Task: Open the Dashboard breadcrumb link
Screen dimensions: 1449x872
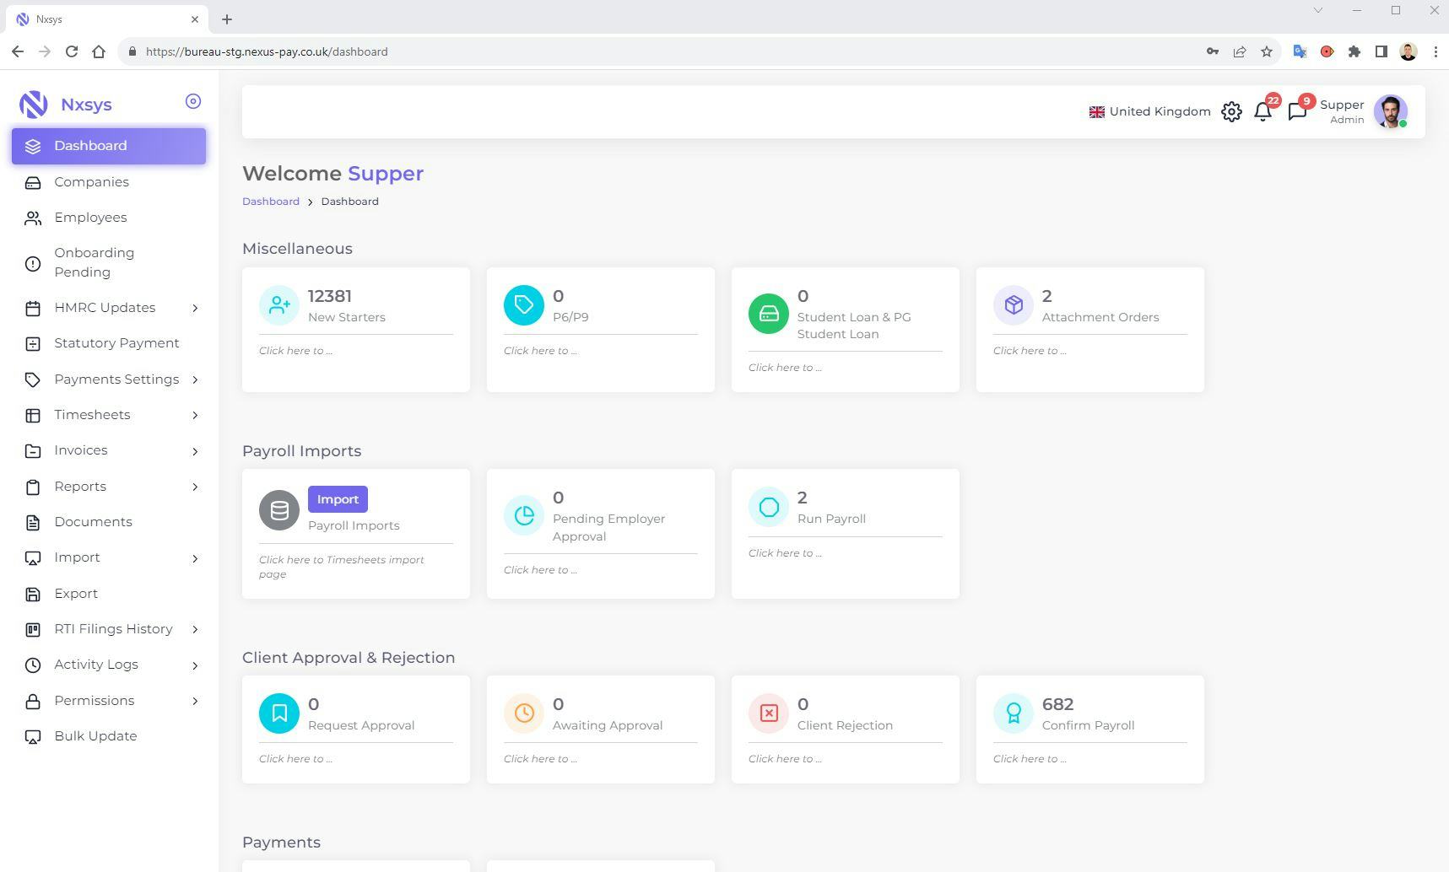Action: pos(270,202)
